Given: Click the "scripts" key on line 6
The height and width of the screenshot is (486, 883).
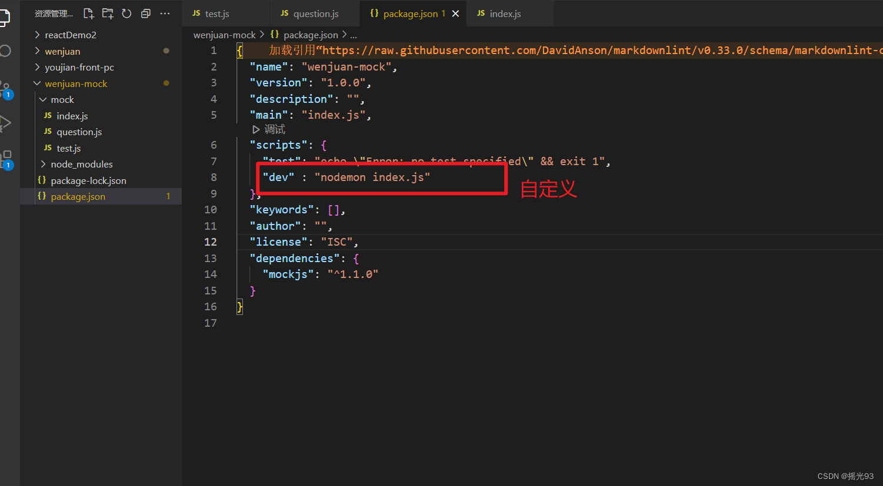Looking at the screenshot, I should coord(278,145).
